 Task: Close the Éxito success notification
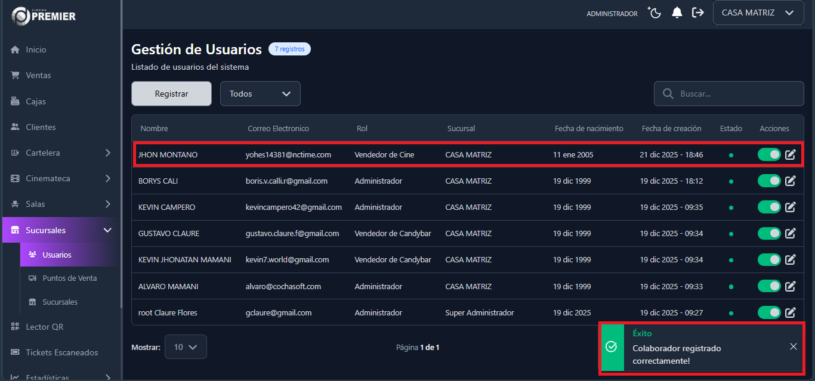coord(793,346)
